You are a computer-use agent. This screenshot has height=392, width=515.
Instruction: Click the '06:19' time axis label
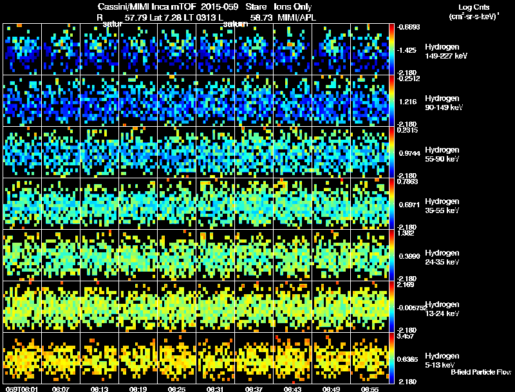pos(138,389)
